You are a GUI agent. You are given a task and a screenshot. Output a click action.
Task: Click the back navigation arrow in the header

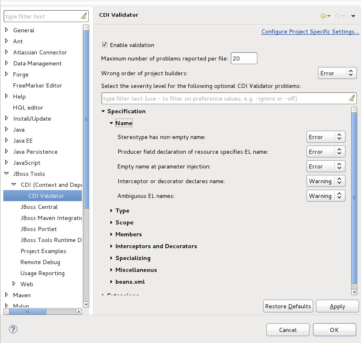pyautogui.click(x=323, y=16)
